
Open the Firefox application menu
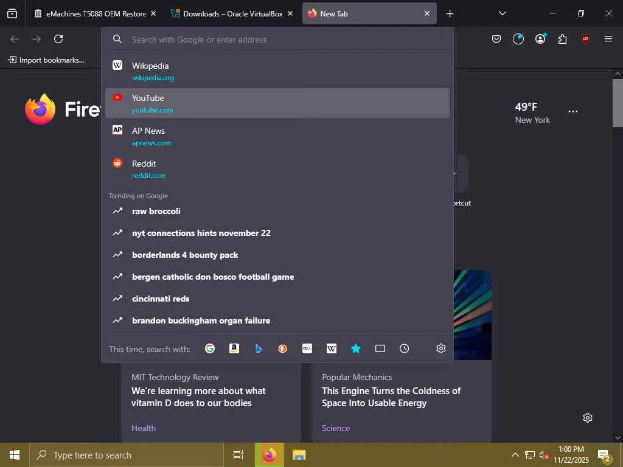[608, 38]
